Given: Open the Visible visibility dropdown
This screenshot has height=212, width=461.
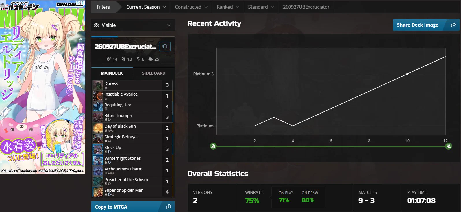Looking at the screenshot, I should 133,25.
